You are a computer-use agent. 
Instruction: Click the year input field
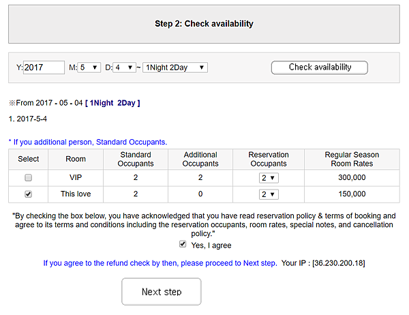42,67
